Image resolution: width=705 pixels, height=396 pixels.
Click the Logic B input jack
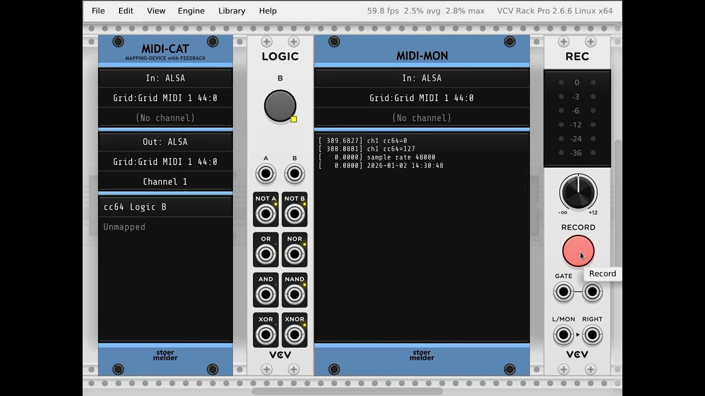[x=295, y=174]
